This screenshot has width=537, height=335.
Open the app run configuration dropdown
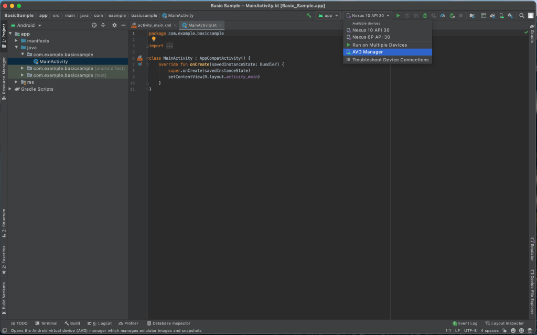click(328, 16)
